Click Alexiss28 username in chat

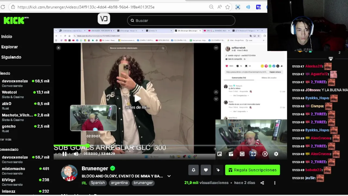click(x=314, y=66)
